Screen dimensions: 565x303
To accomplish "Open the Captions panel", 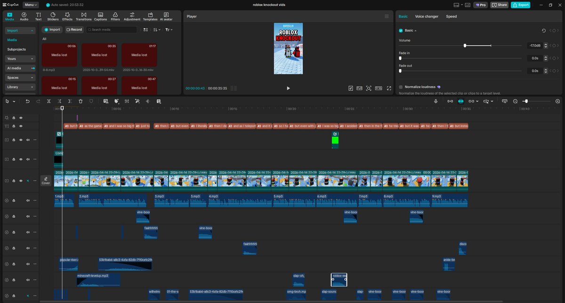I will point(100,16).
